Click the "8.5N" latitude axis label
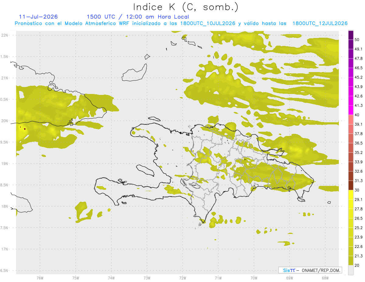The height and width of the screenshot is (282, 365). coord(5,185)
